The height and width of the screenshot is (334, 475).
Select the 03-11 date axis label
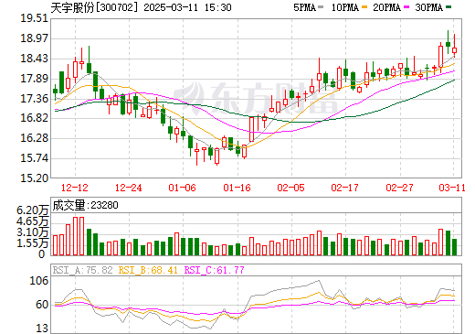point(452,188)
